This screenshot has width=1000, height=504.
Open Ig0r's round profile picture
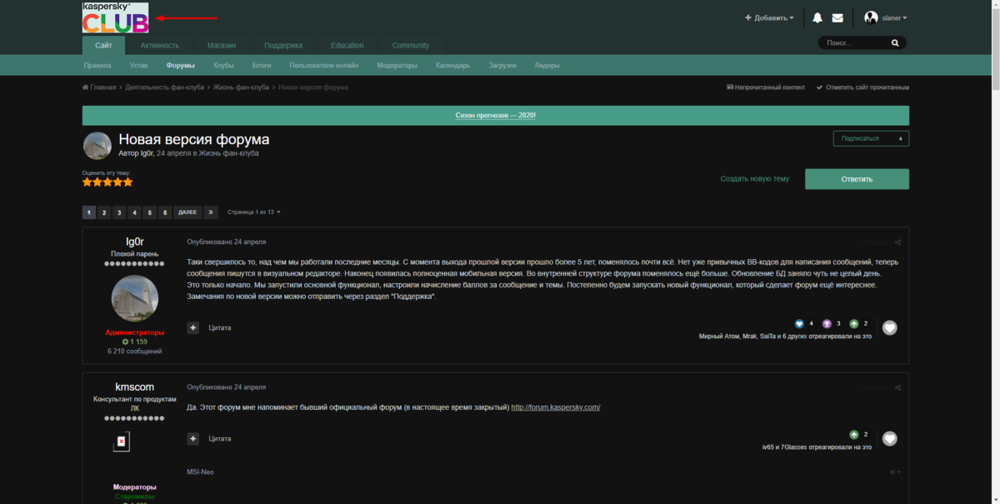coord(135,298)
